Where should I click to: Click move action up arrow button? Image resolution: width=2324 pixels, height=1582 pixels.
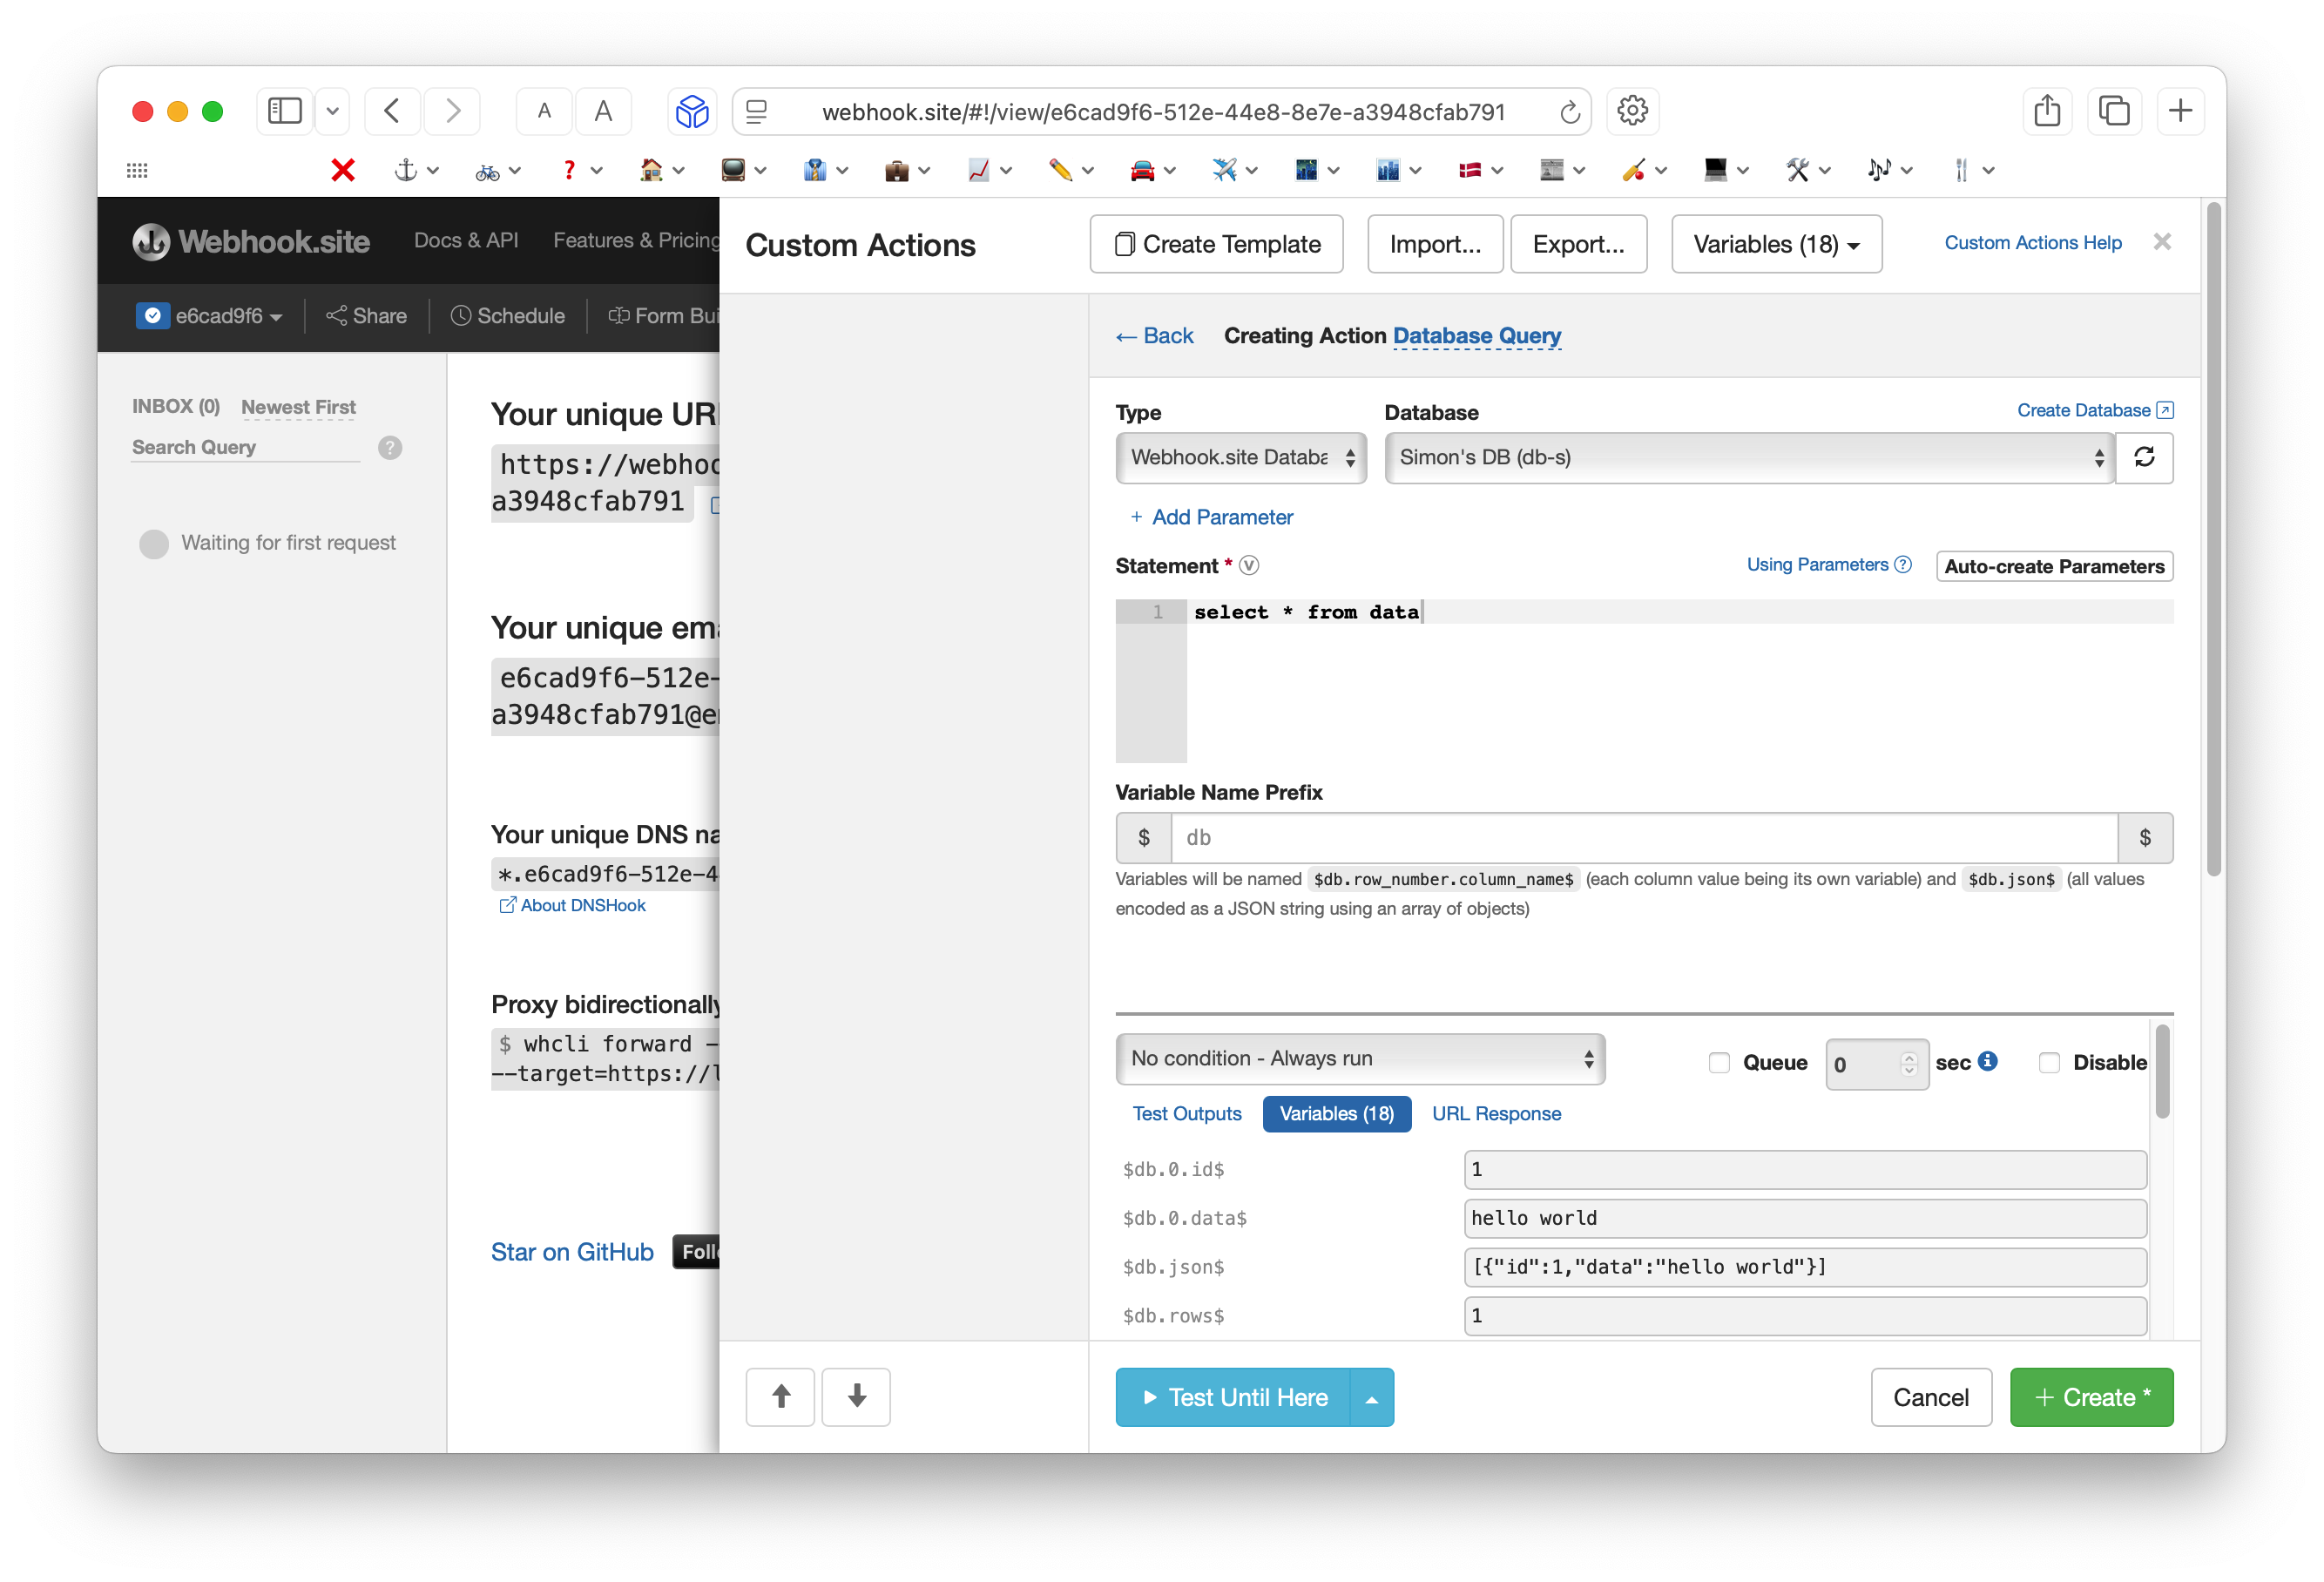click(780, 1396)
